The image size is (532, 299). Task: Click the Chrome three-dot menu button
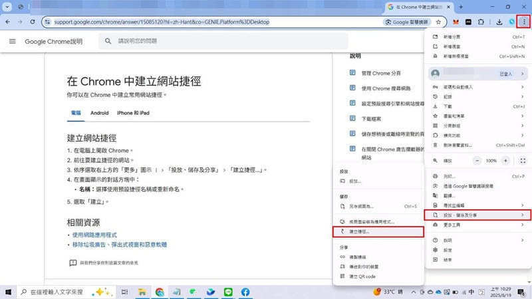(x=524, y=22)
